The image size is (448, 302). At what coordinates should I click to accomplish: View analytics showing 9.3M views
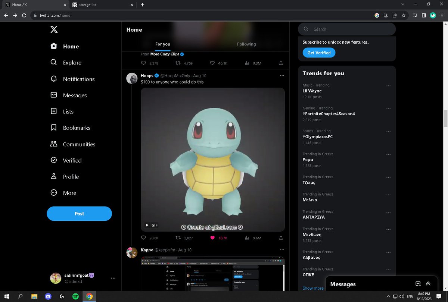tap(247, 63)
